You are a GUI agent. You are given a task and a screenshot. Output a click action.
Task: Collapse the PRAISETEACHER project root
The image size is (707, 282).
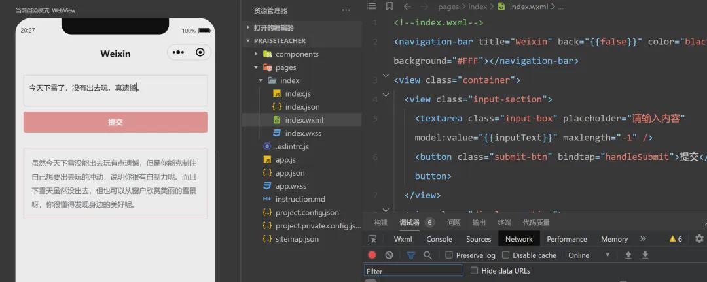249,40
